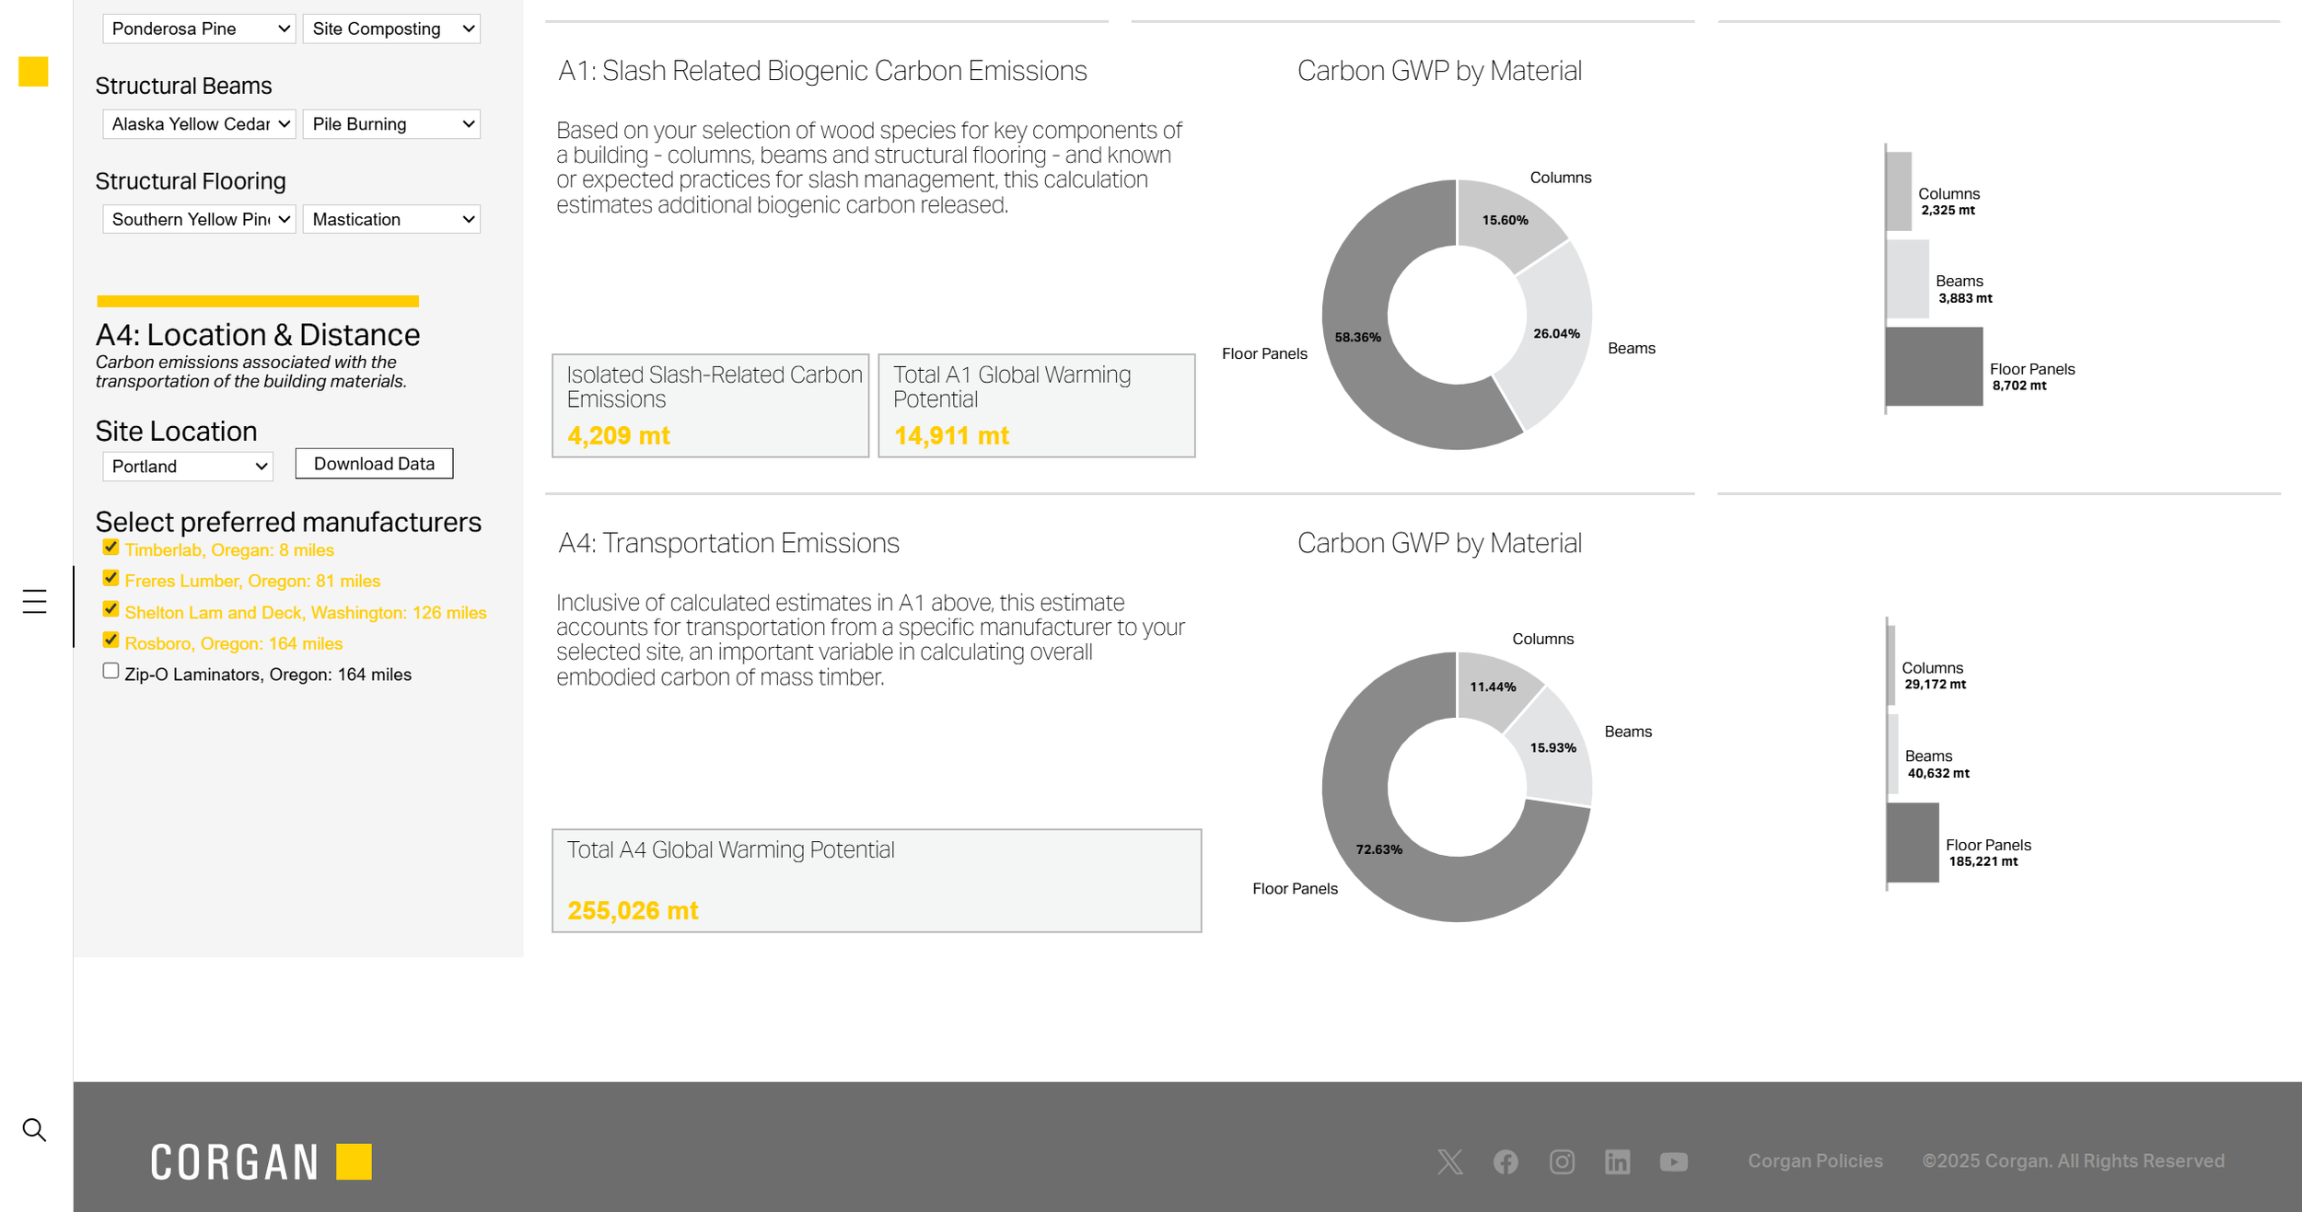Click the Download Data button
Screen dimensions: 2302x1212
(374, 464)
